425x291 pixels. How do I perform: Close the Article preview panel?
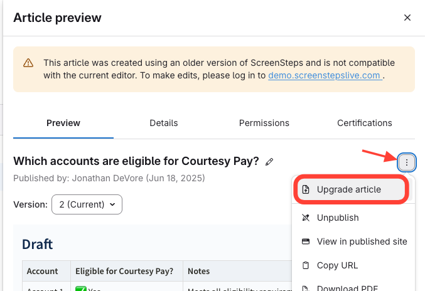pyautogui.click(x=407, y=18)
